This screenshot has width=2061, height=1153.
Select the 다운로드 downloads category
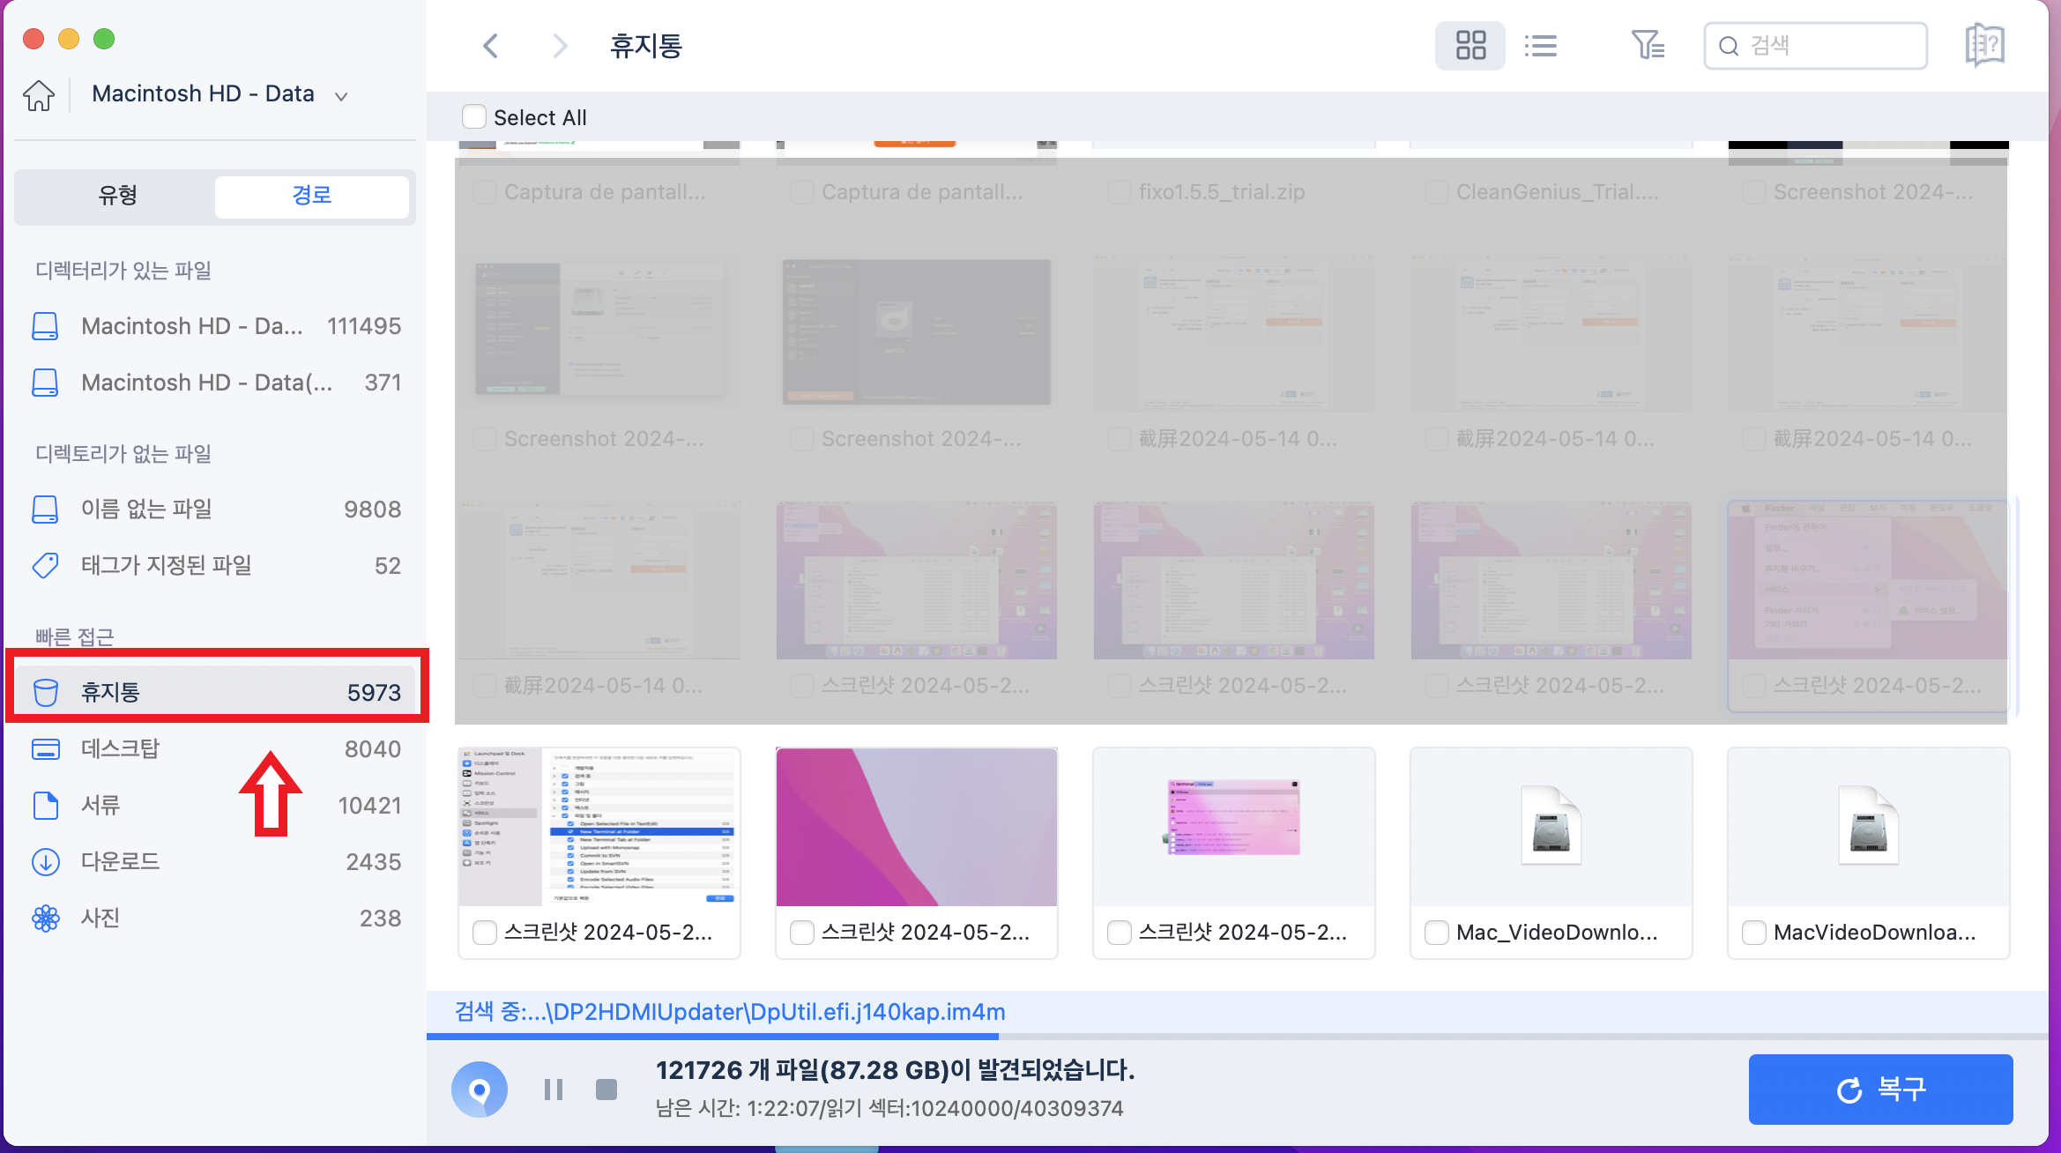point(120,861)
